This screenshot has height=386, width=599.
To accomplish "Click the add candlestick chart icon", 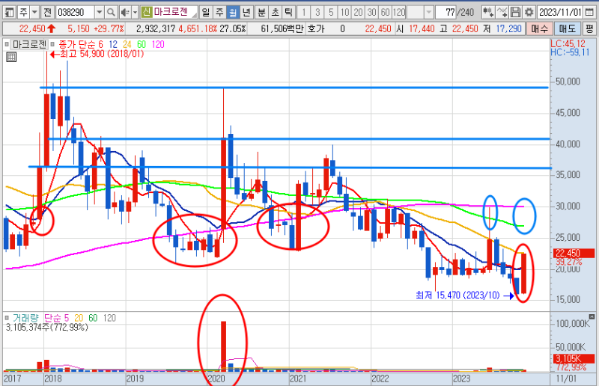I will click(x=488, y=13).
